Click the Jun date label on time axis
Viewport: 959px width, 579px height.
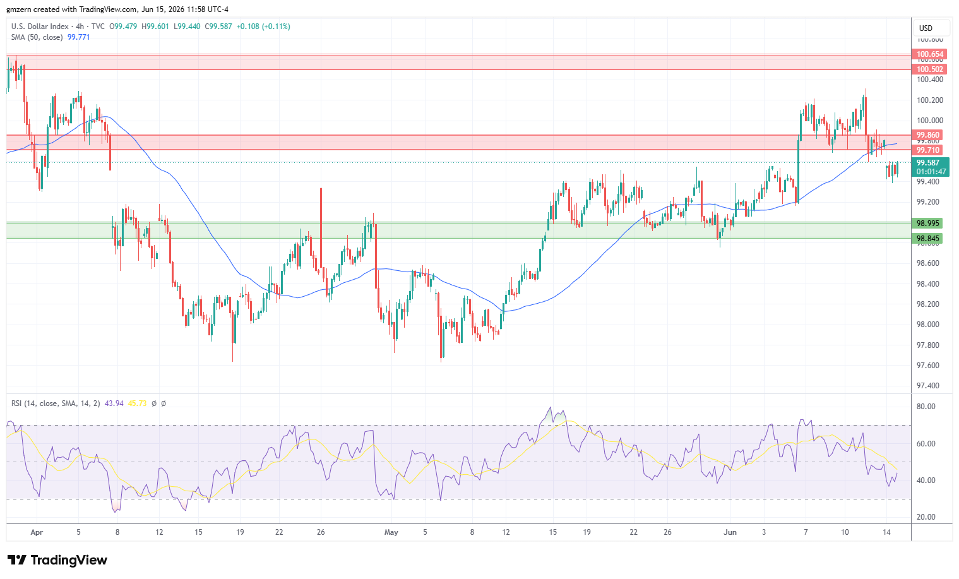(x=730, y=532)
